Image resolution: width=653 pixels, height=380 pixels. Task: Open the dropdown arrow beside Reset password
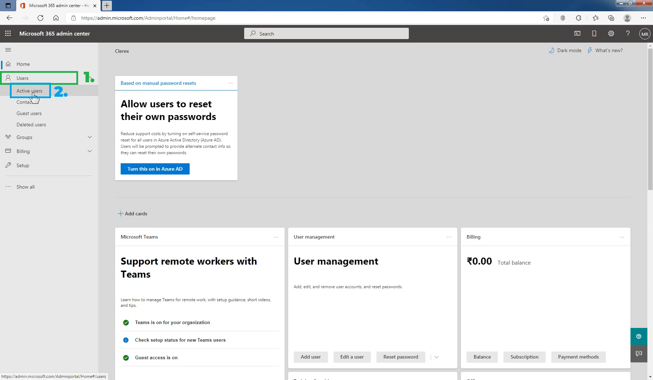click(436, 357)
